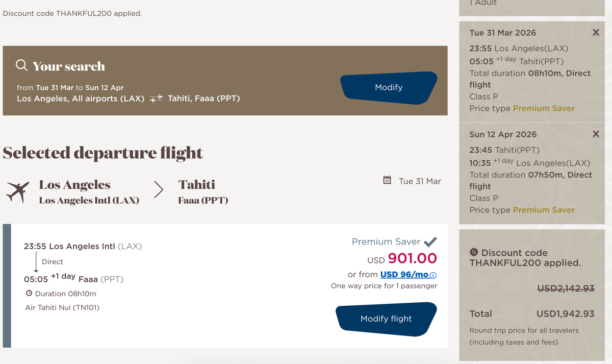Click the Air Tahiti Nui (TN101) flight label
This screenshot has width=612, height=364.
62,307
